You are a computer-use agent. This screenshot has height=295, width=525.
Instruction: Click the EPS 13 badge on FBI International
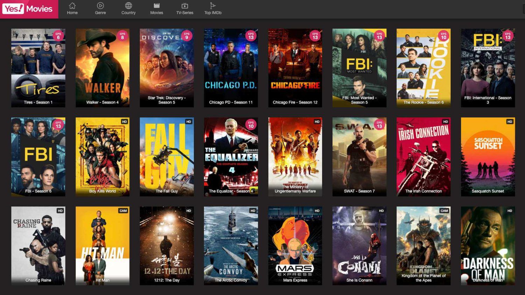coord(508,36)
